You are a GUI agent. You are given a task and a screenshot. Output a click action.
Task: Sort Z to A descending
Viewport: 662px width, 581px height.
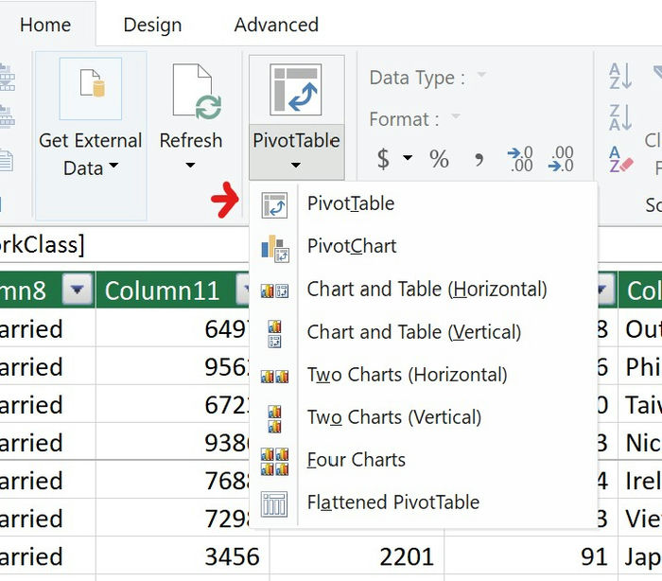pyautogui.click(x=620, y=117)
